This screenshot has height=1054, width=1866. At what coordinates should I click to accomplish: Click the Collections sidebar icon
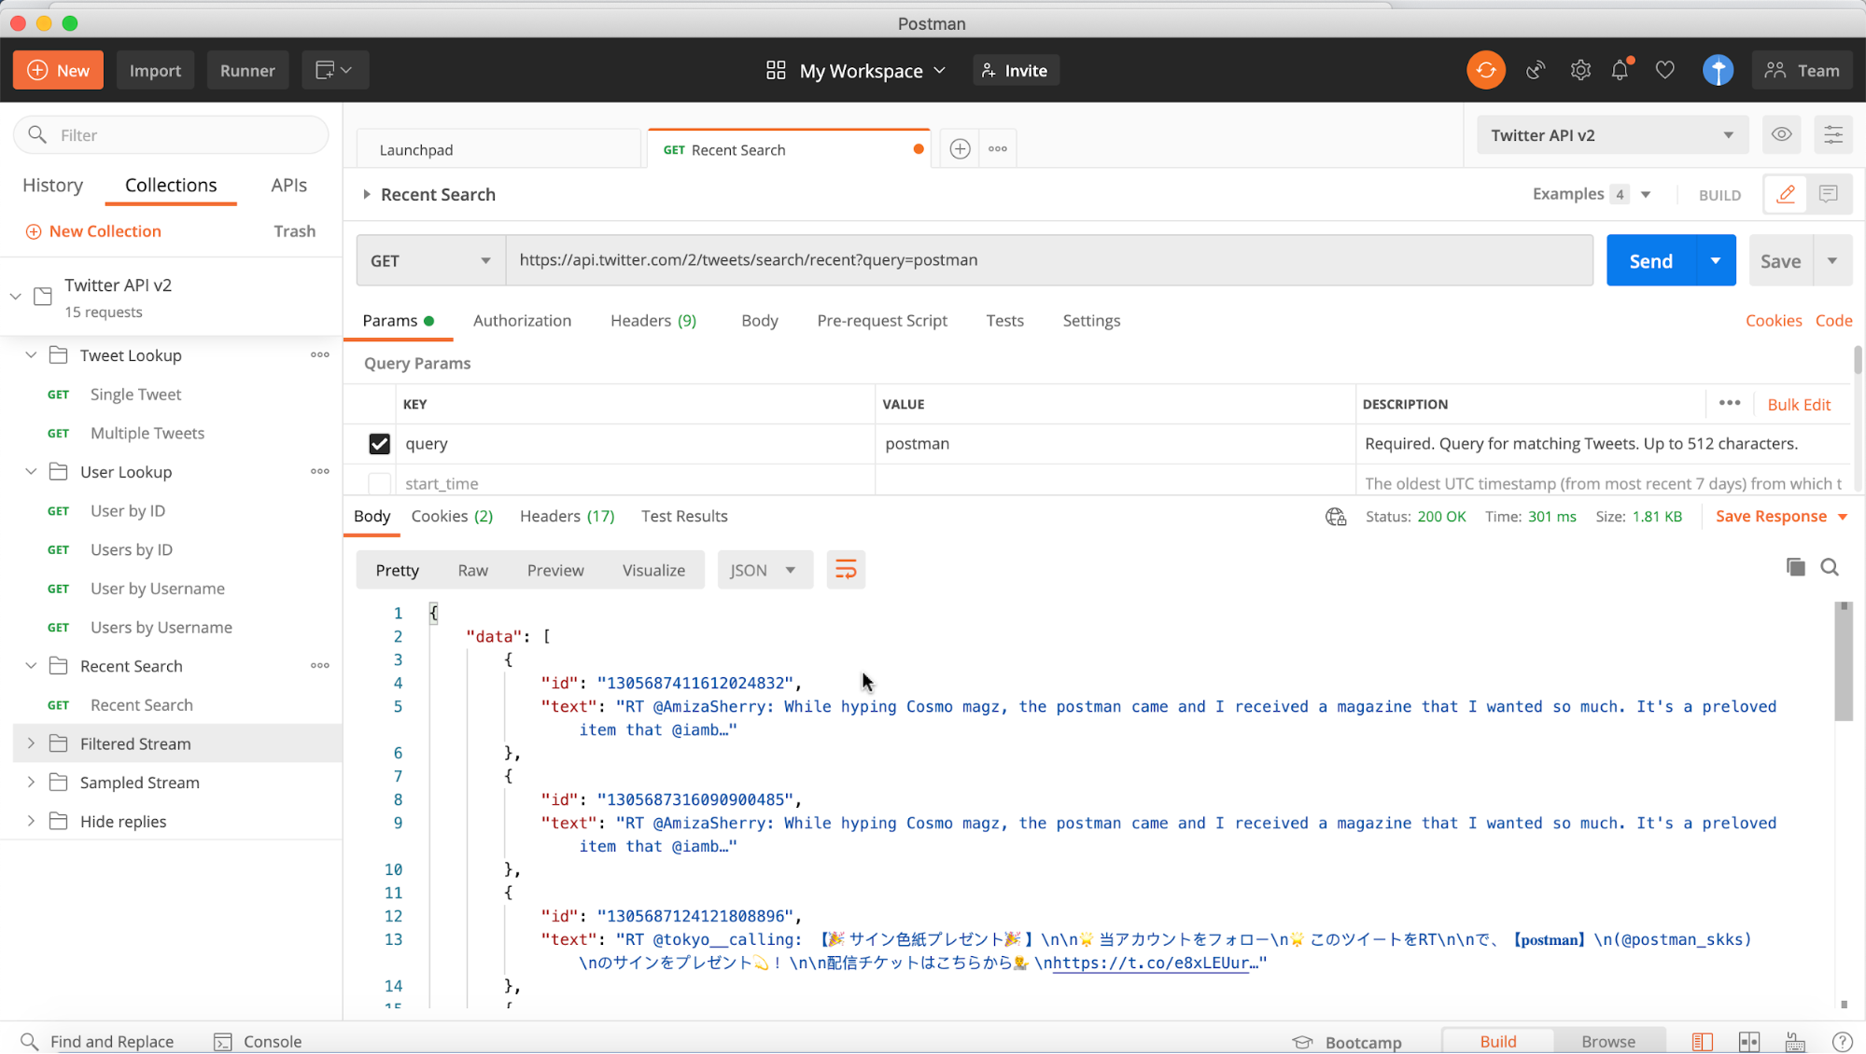[171, 185]
